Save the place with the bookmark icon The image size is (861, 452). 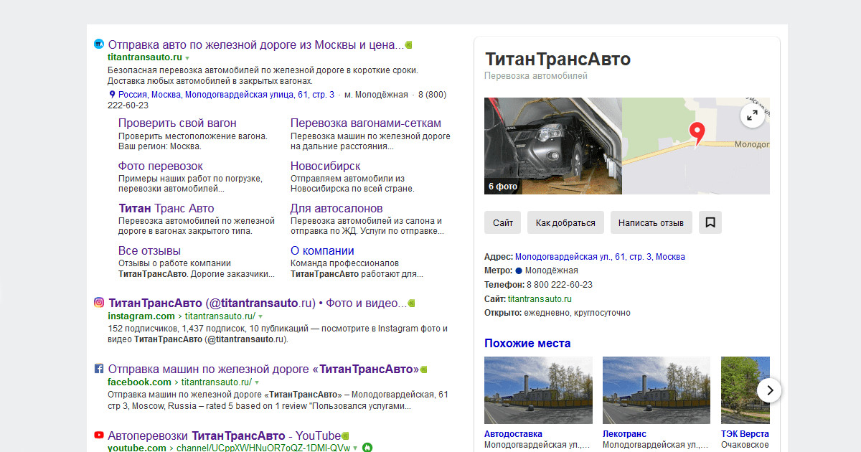click(710, 222)
